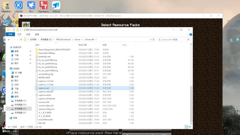Image resolution: width=240 pixels, height=135 pixels.
Task: Go back using Explorer back arrow
Action: click(x=9, y=39)
